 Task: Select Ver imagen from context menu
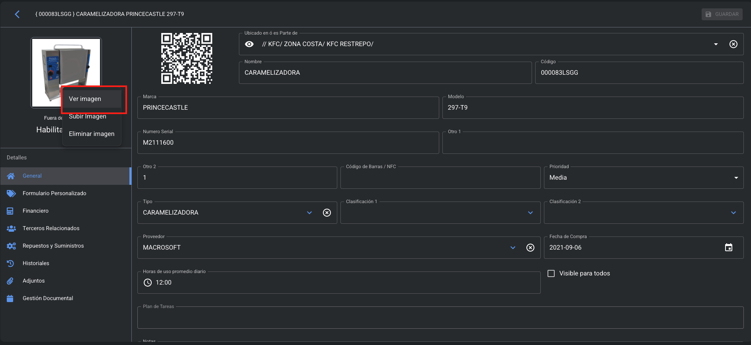click(85, 99)
